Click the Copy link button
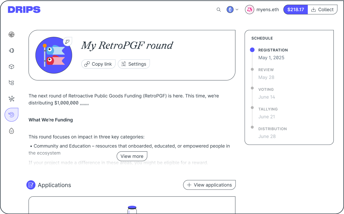The image size is (344, 214). point(98,64)
